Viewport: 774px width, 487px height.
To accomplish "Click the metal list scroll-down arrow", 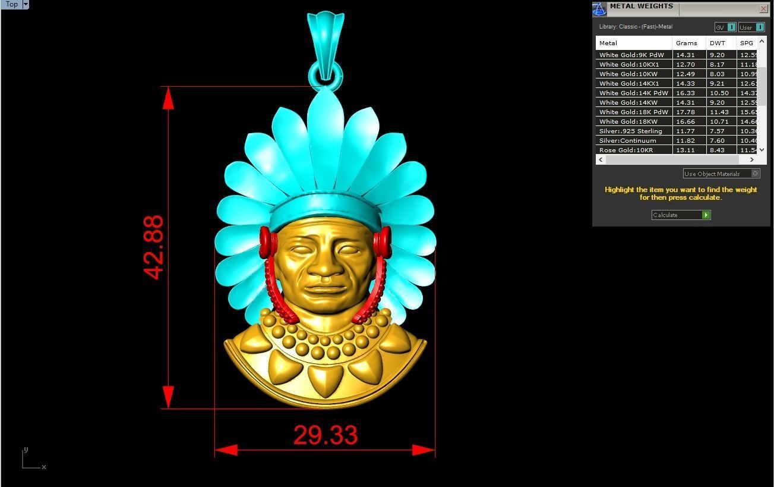I will tap(763, 150).
